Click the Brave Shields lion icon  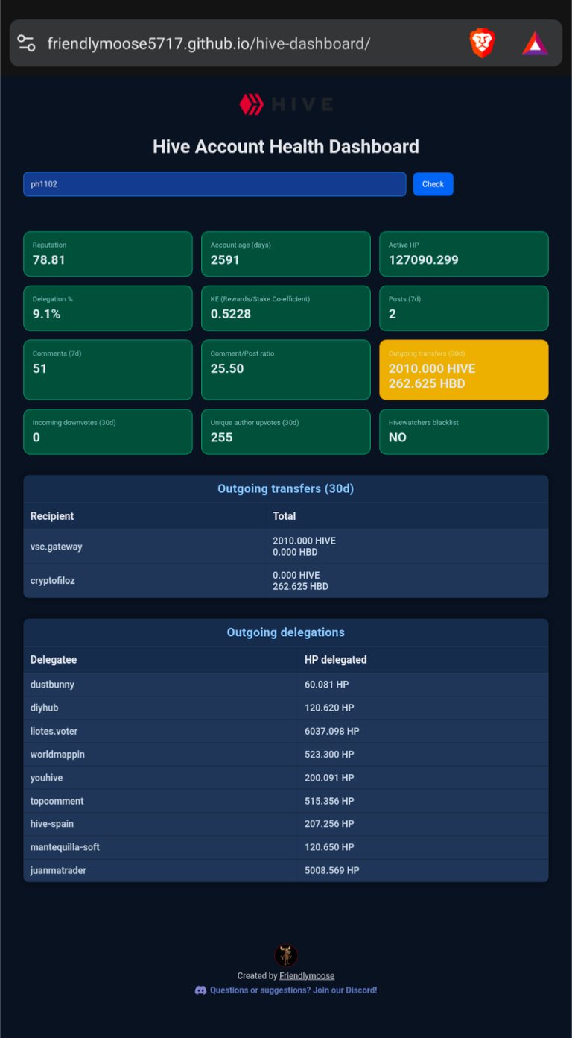coord(483,43)
